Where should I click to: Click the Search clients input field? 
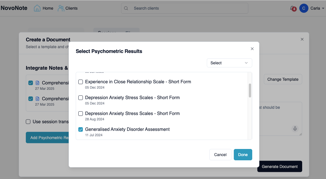[x=187, y=8]
